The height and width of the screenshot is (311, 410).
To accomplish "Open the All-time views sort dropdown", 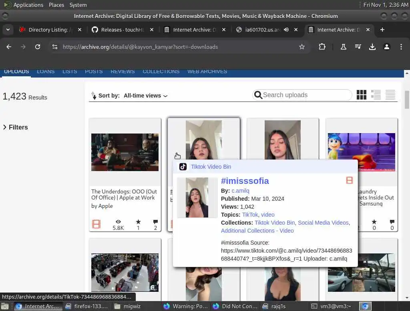I will click(x=145, y=96).
